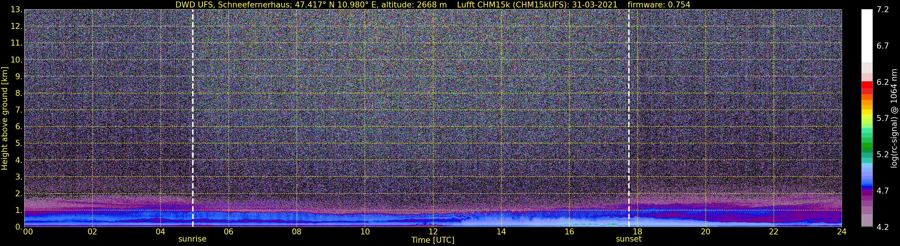Click time tick label '10'
900x246 pixels.
(x=365, y=232)
